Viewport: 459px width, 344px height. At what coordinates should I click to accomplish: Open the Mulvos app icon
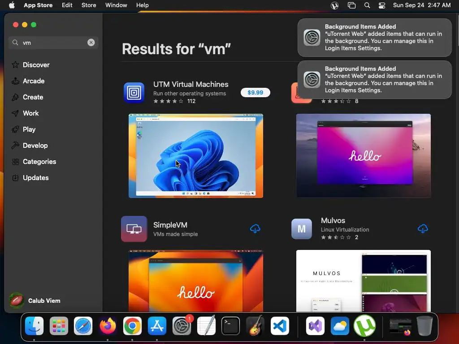pyautogui.click(x=302, y=229)
